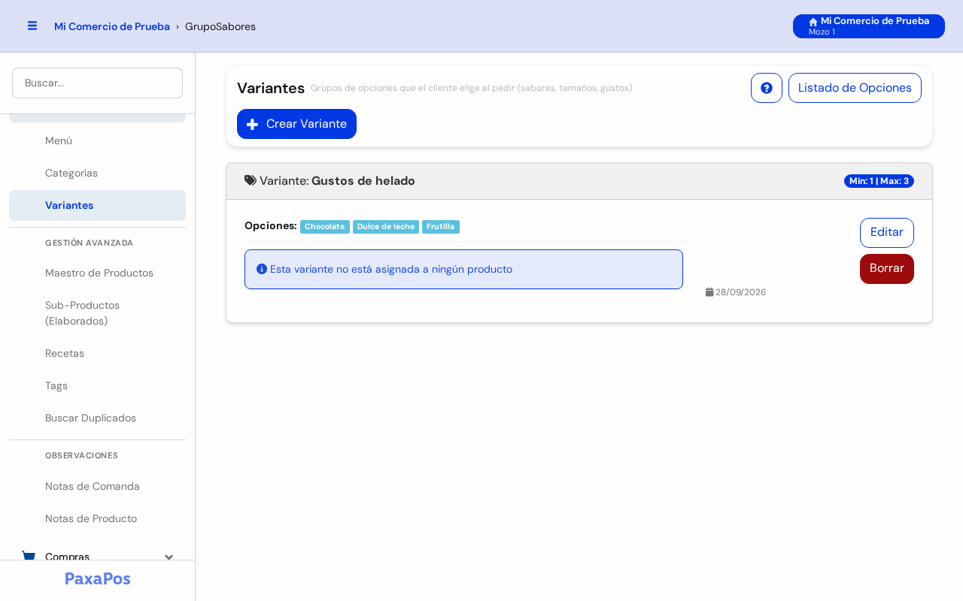Open the Tags sidebar entry
The width and height of the screenshot is (963, 601).
point(97,385)
